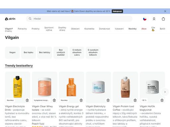
Task: Open the Cíle menu item
Action: [153, 29]
